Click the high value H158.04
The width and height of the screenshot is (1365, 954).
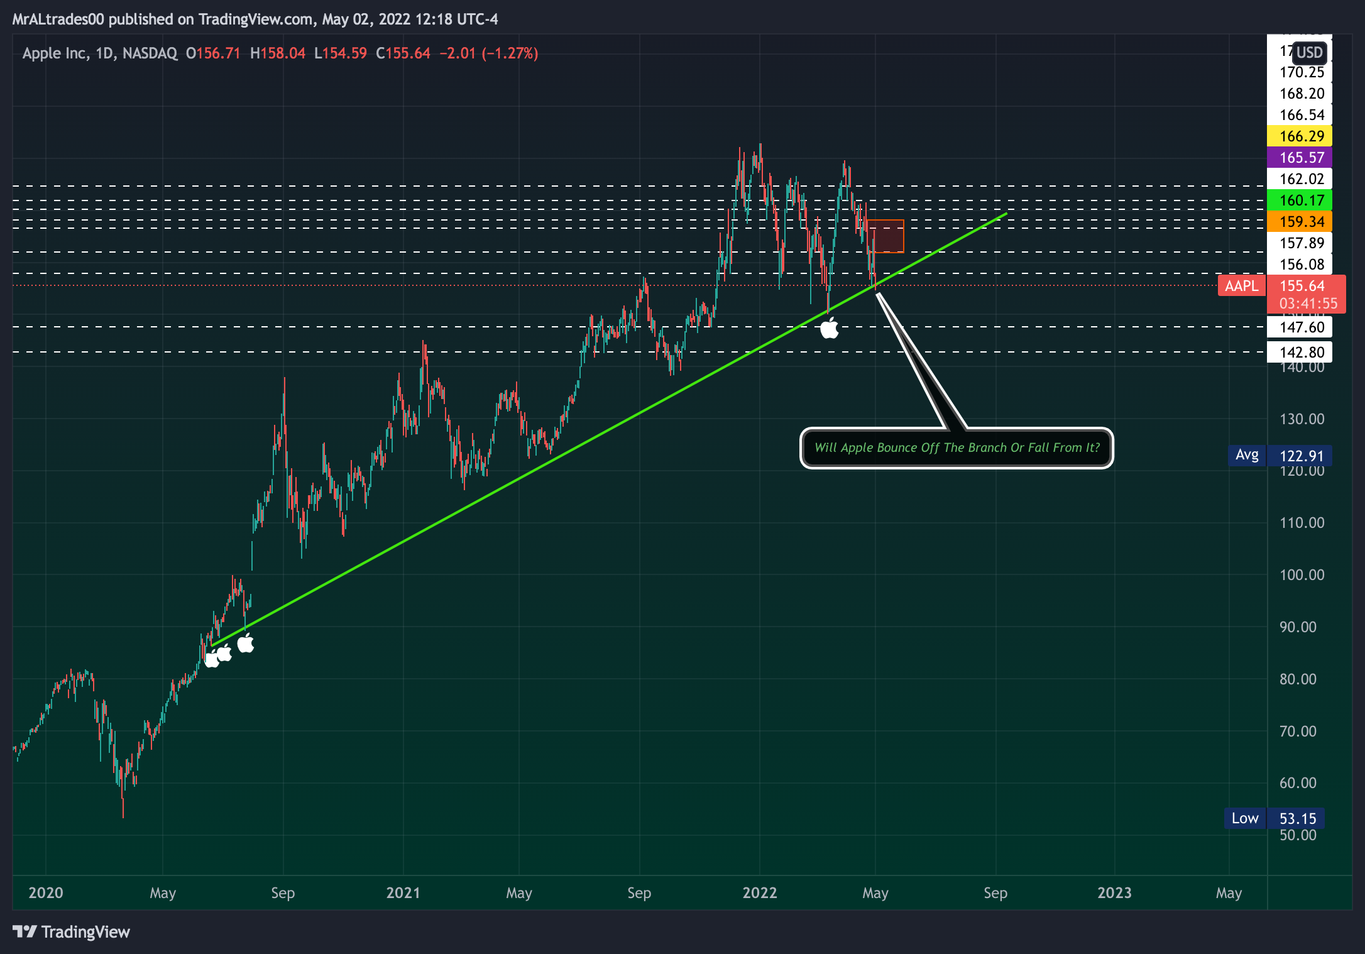coord(278,53)
